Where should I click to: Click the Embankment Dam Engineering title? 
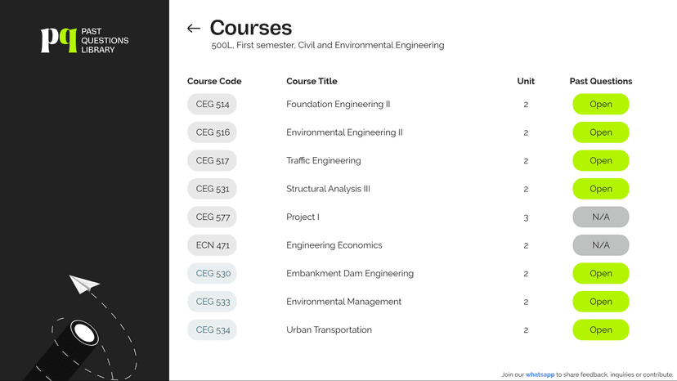click(350, 273)
